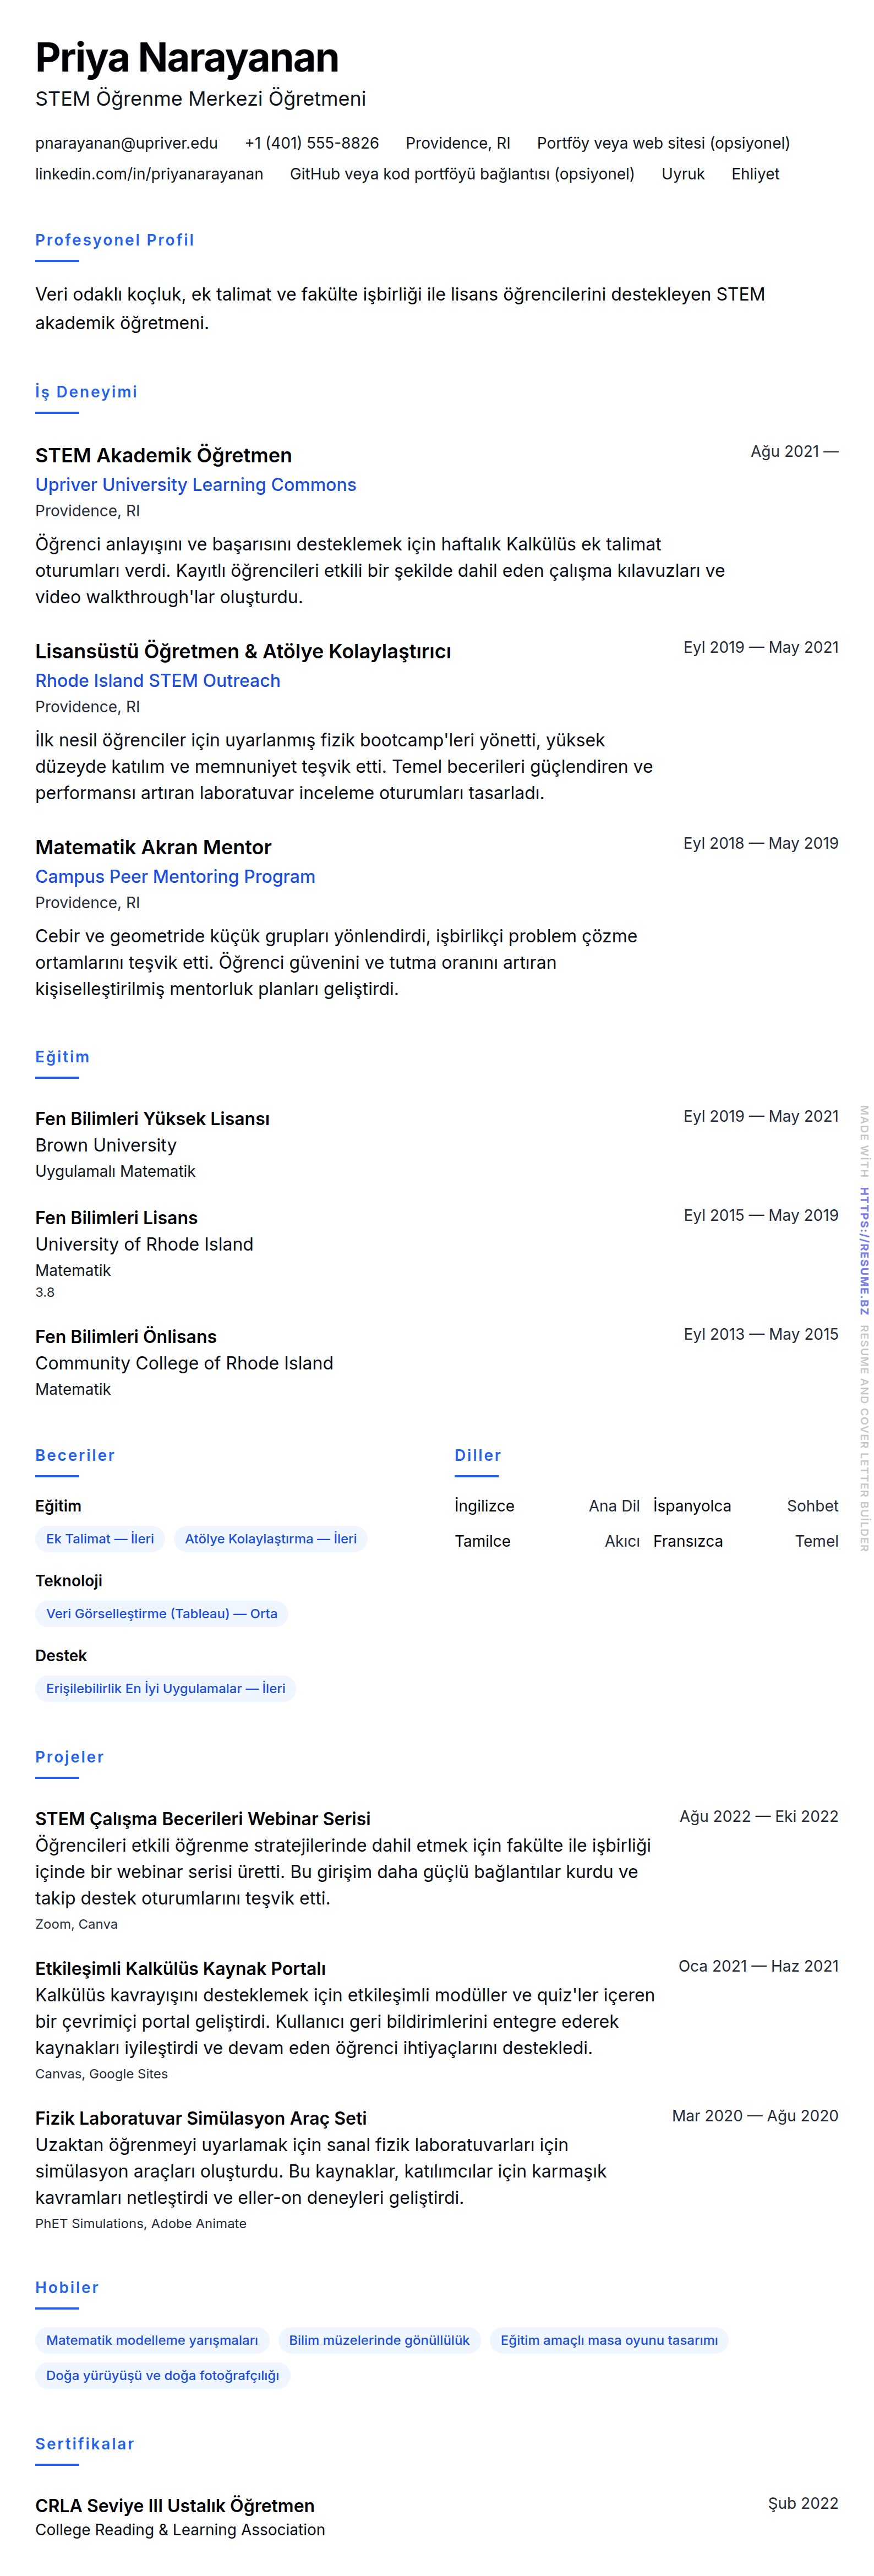Viewport: 874px width, 2576px height.
Task: Click the Profesyonel Profil section heading
Action: [114, 240]
